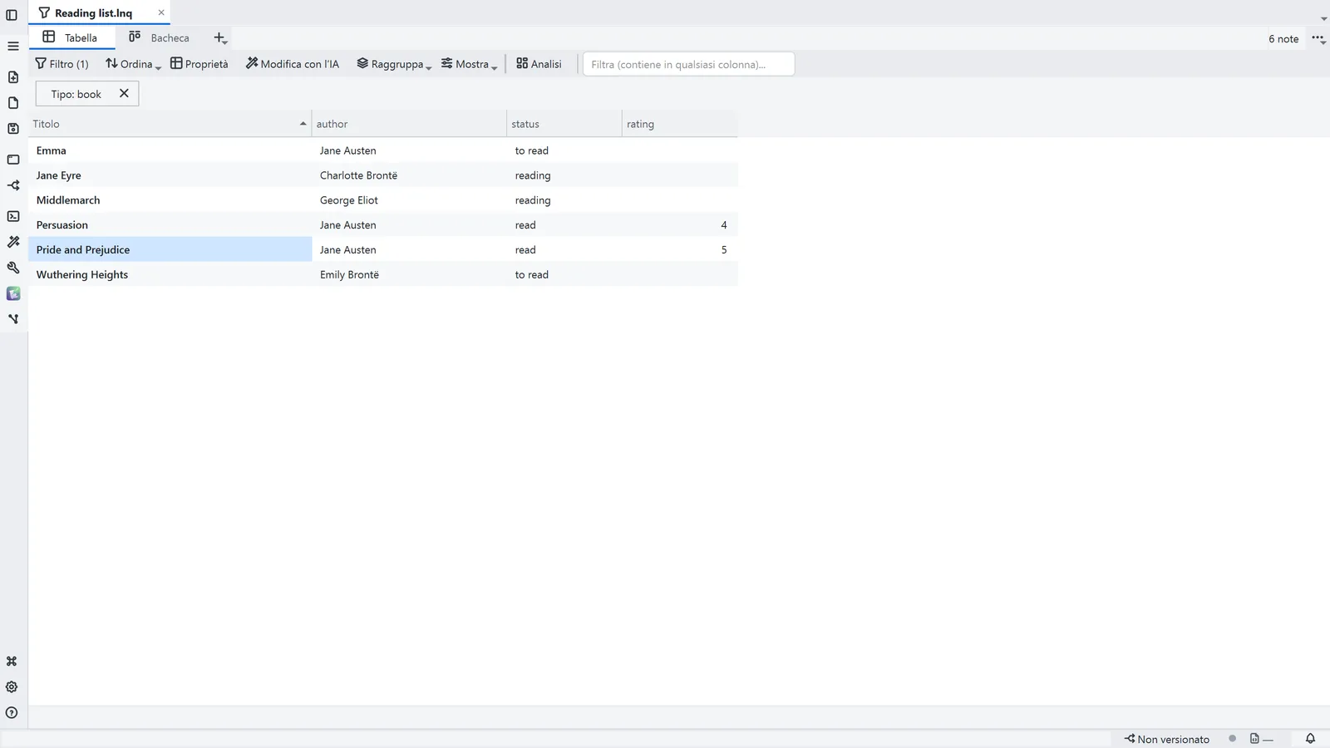This screenshot has width=1330, height=748.
Task: Open the Mostra display dropdown
Action: pyautogui.click(x=469, y=64)
